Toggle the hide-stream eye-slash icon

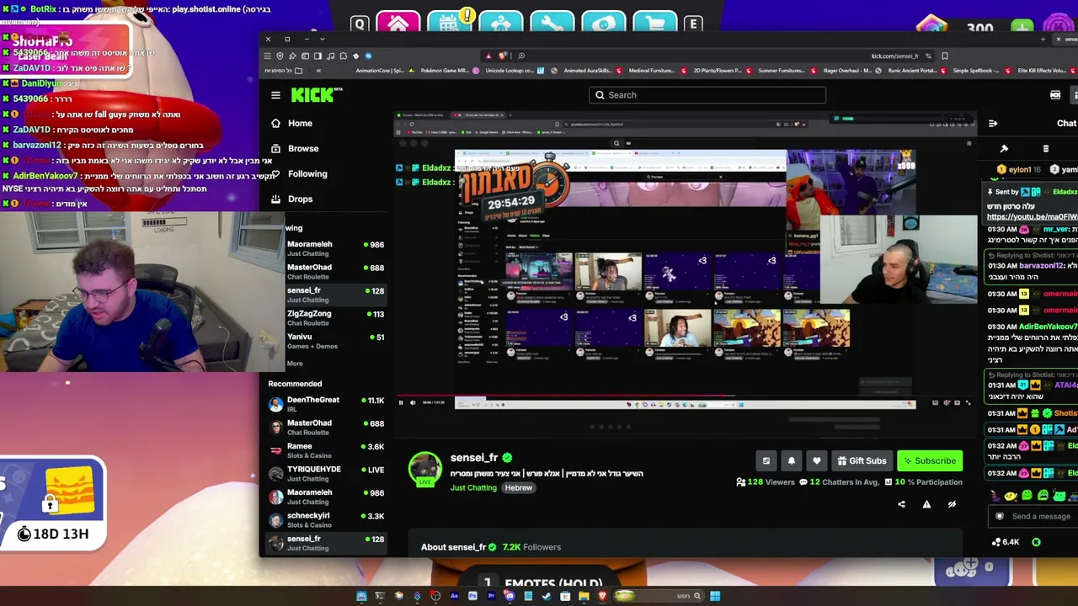(952, 504)
